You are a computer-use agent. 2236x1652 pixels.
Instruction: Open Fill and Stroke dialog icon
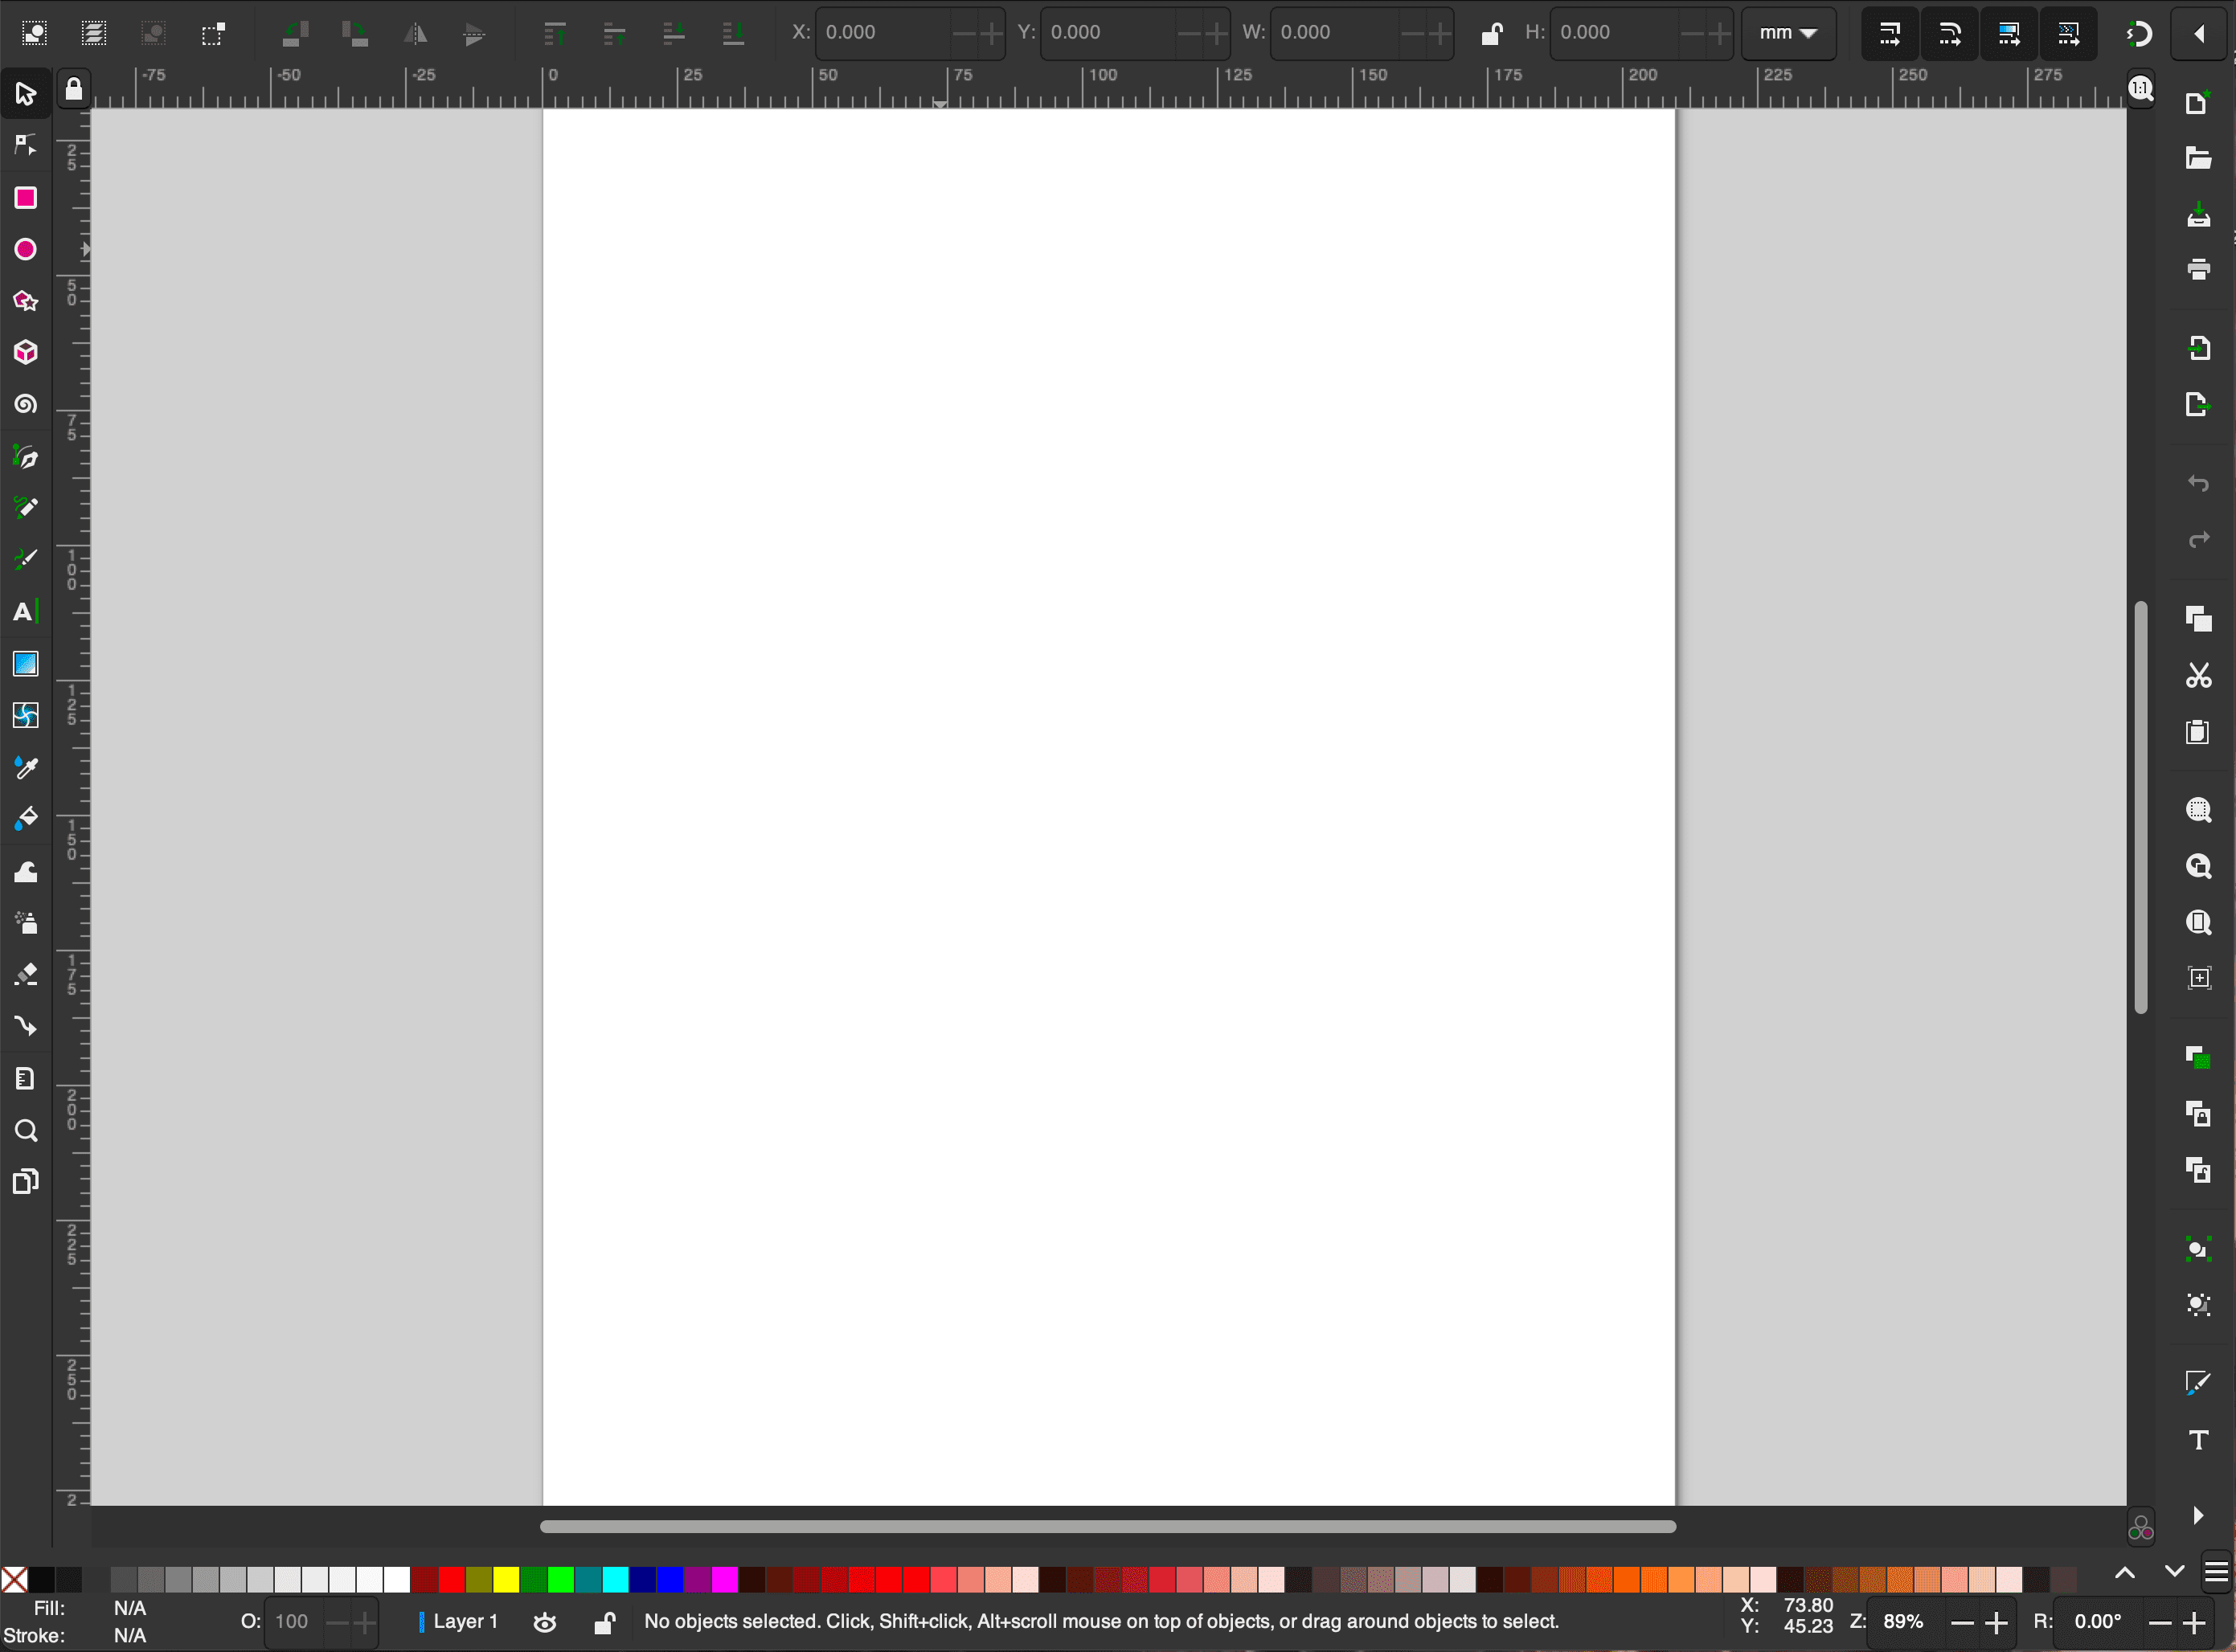[x=2198, y=1384]
